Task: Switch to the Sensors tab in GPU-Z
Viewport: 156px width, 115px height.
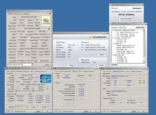Action: point(19,14)
